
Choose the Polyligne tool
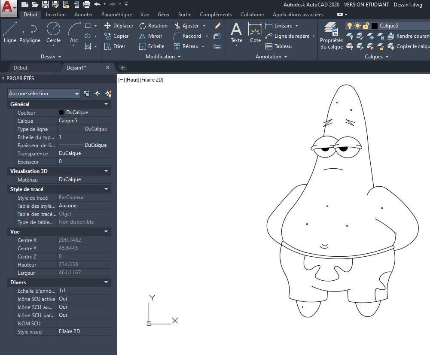pyautogui.click(x=29, y=33)
